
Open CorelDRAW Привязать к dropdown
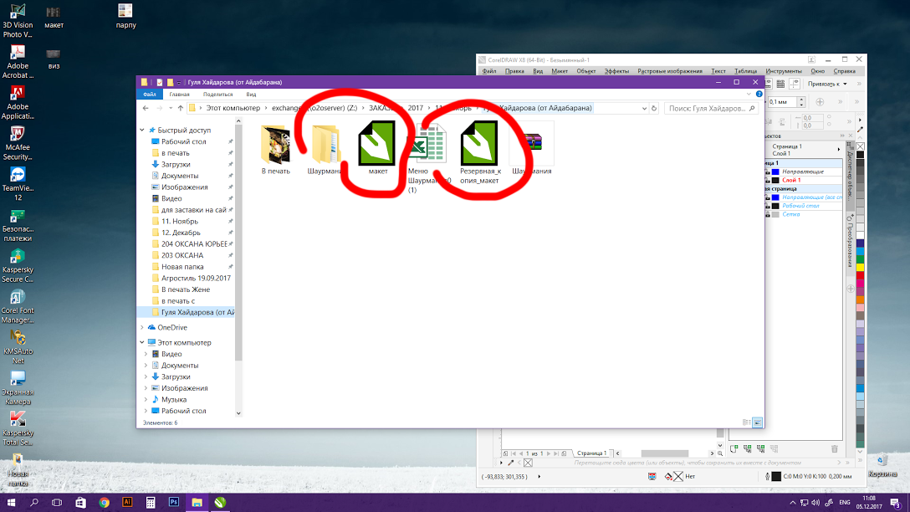click(x=827, y=84)
